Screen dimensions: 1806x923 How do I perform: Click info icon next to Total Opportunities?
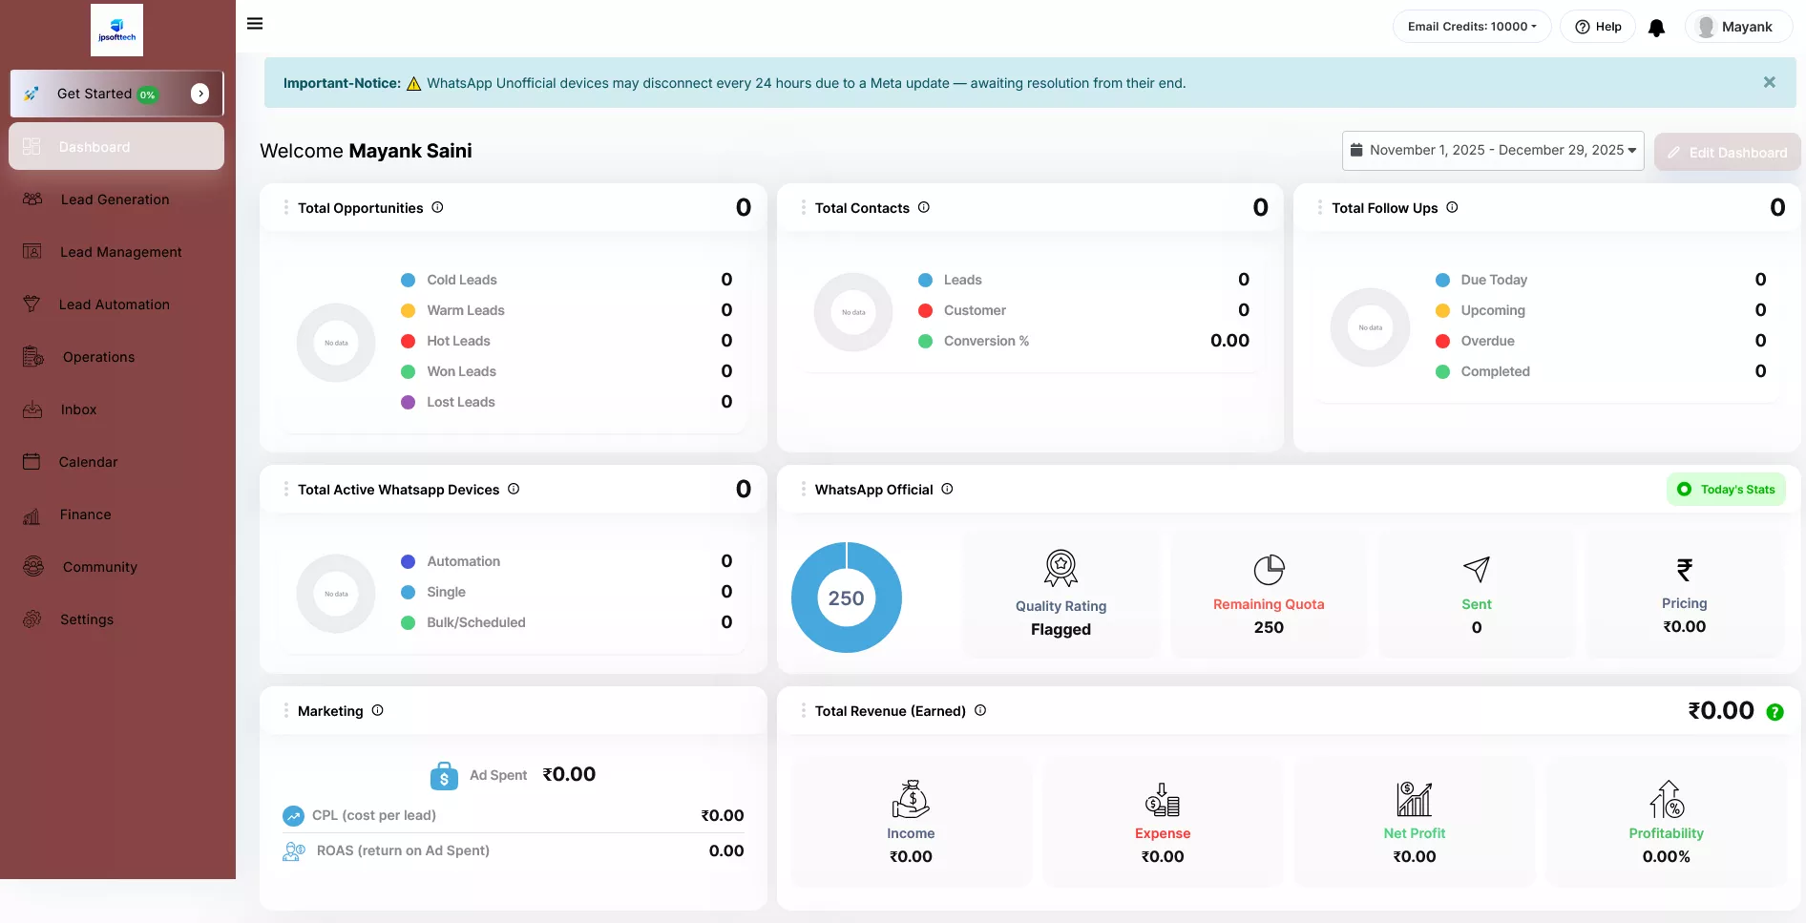click(437, 207)
